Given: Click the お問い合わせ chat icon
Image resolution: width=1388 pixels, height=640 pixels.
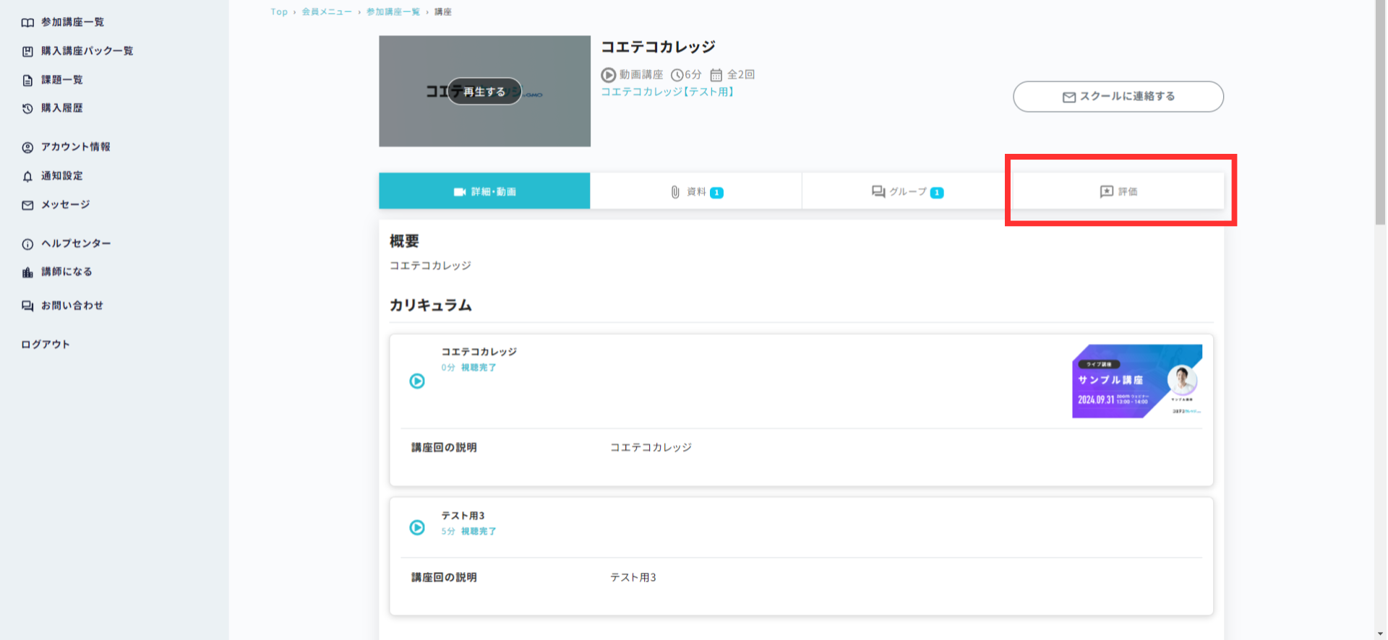Looking at the screenshot, I should click(27, 306).
